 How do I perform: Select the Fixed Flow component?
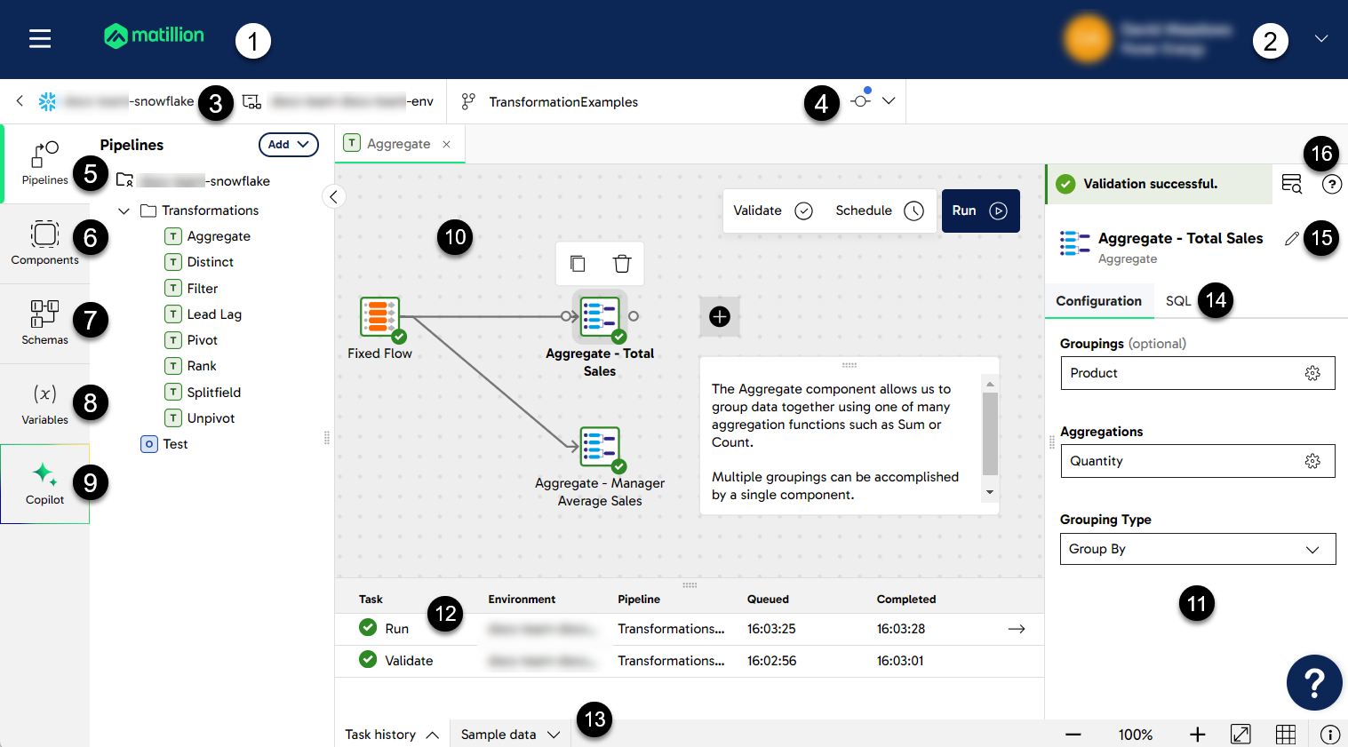pyautogui.click(x=379, y=318)
